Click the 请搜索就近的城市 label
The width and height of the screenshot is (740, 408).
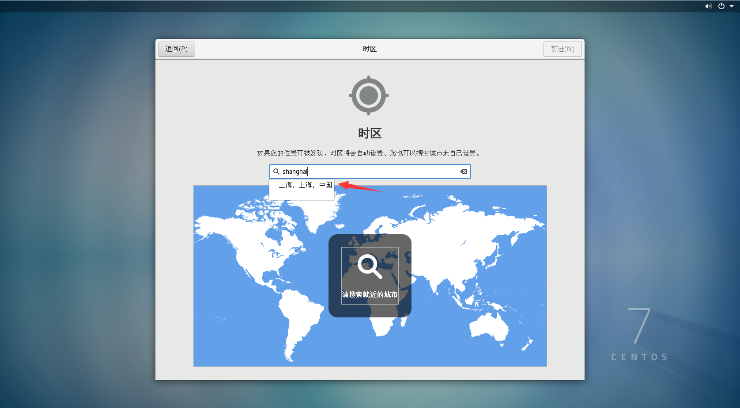point(370,295)
